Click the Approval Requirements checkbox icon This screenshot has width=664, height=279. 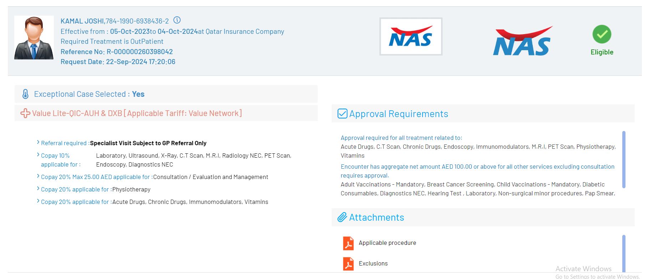(x=342, y=114)
